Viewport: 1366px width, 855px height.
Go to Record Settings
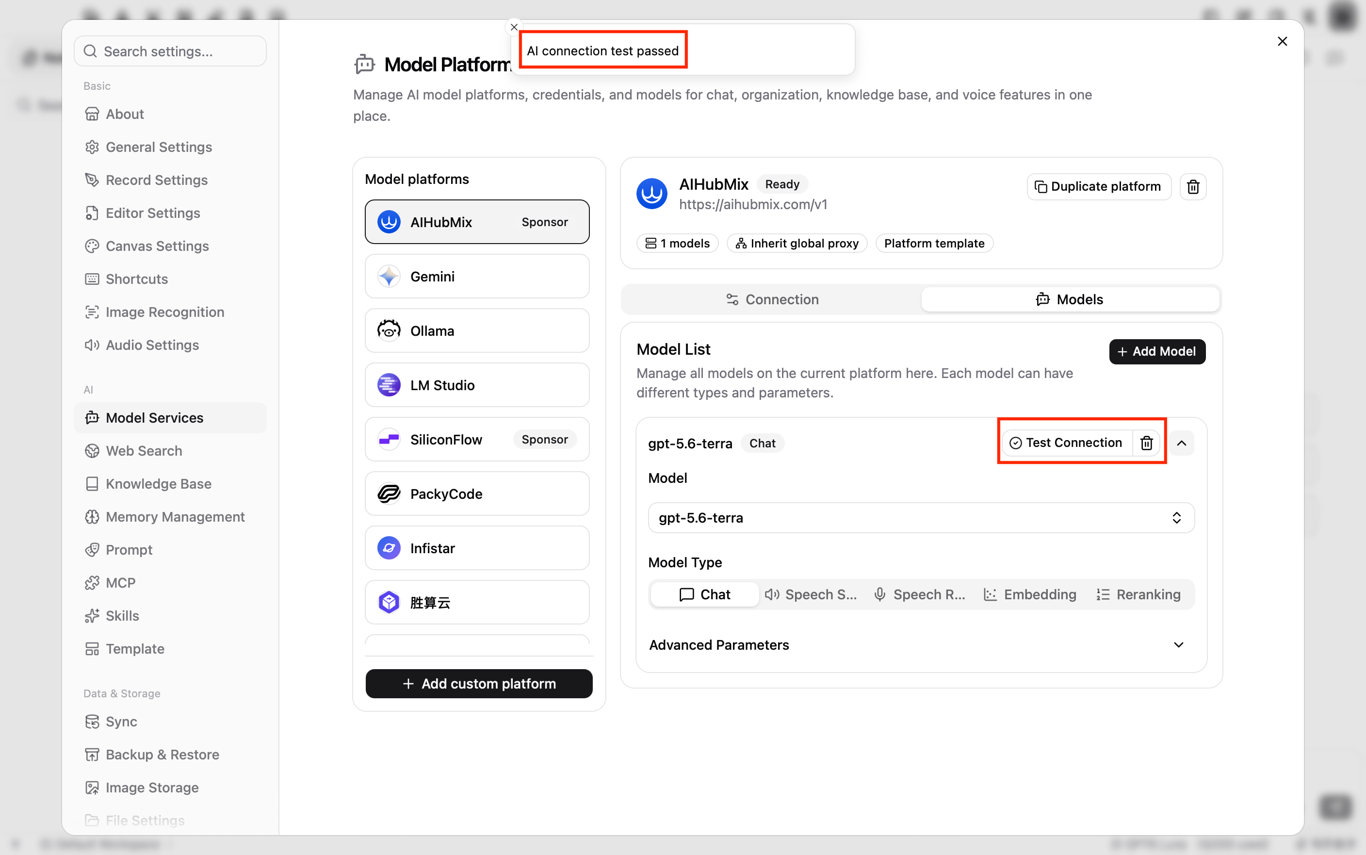pyautogui.click(x=170, y=180)
